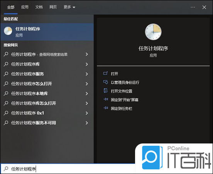
Task: Click 打开 to launch Task Scheduler
Action: click(115, 73)
